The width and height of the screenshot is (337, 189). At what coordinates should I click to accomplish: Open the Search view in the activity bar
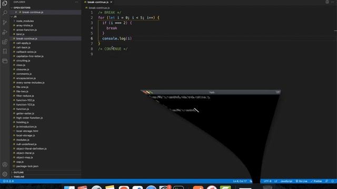5,13
